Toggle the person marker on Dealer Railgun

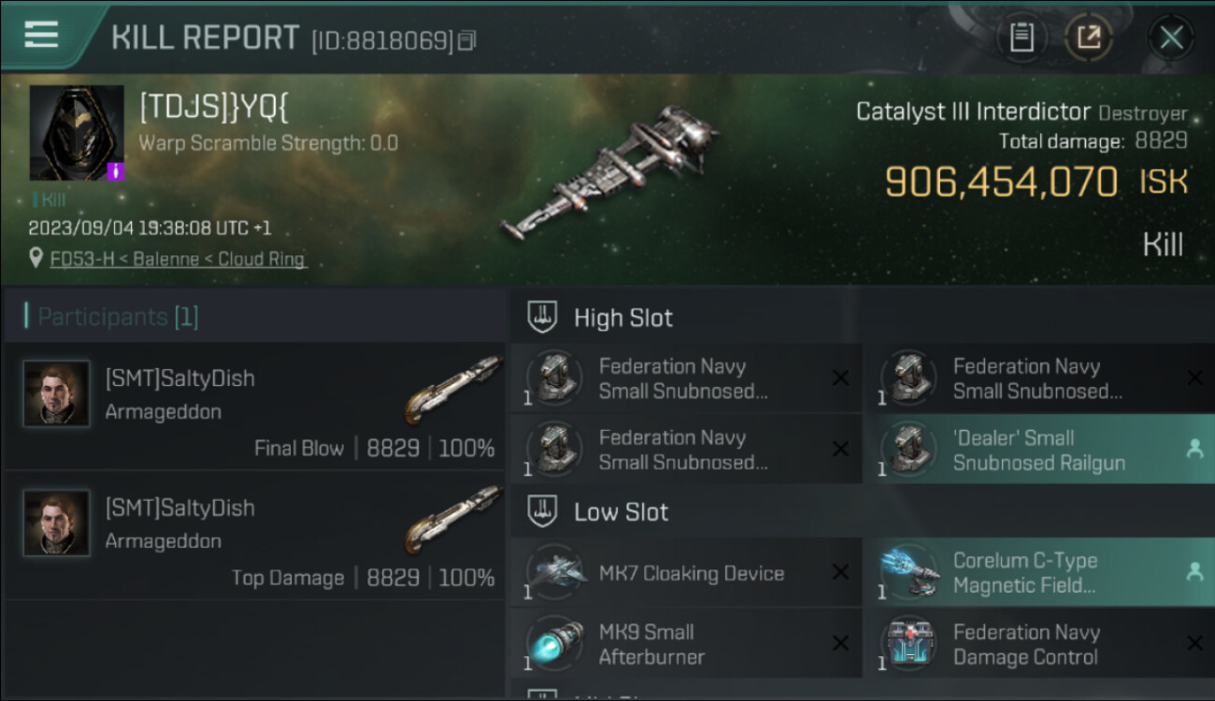pos(1194,450)
